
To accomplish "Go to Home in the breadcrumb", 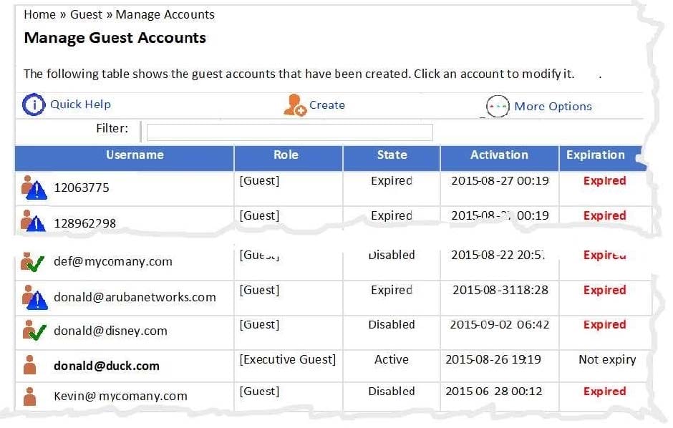I will 39,14.
